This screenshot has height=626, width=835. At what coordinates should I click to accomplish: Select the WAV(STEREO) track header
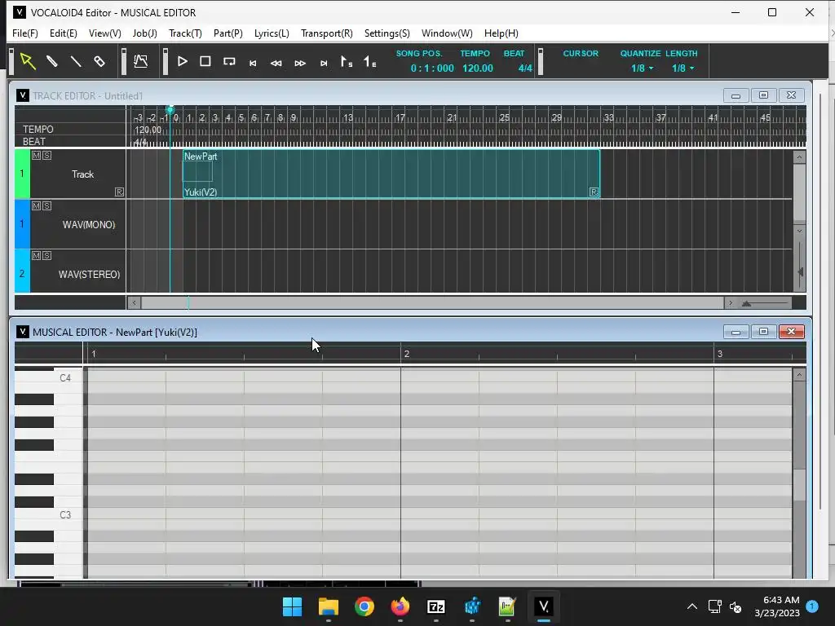tap(89, 275)
